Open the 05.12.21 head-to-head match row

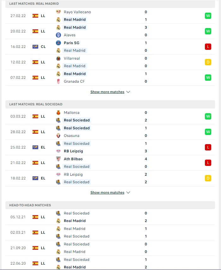(x=110, y=217)
